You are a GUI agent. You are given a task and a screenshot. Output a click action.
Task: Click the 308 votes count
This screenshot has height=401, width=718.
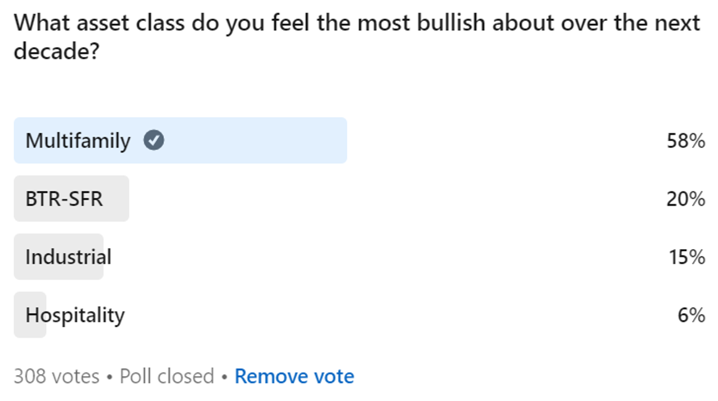[56, 376]
